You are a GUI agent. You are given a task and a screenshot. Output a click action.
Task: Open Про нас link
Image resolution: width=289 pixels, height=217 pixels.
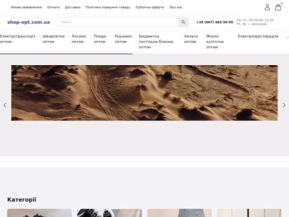click(176, 7)
